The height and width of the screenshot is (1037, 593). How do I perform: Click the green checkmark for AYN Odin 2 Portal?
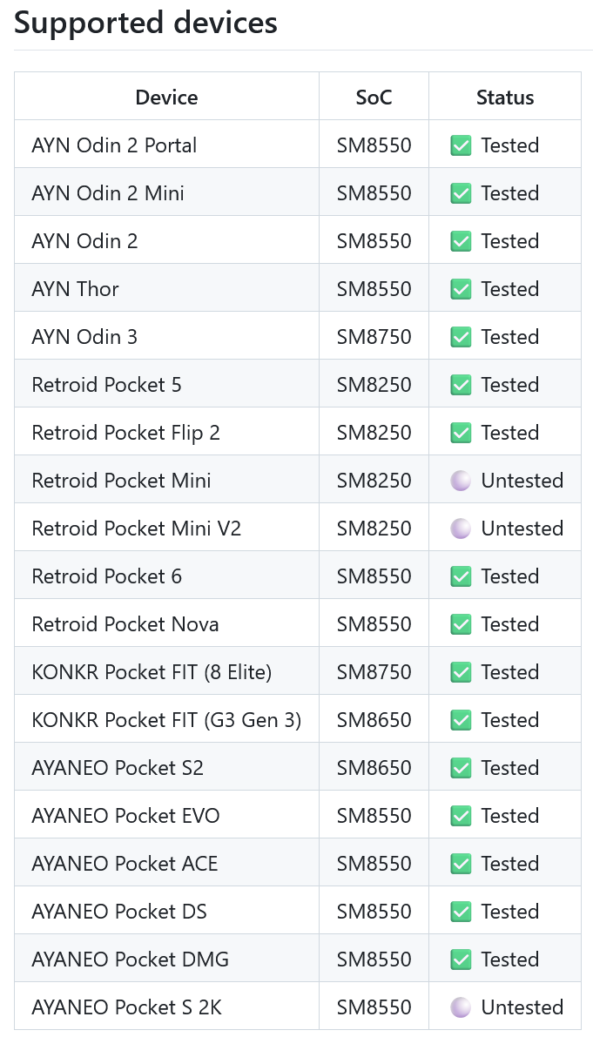(x=461, y=145)
